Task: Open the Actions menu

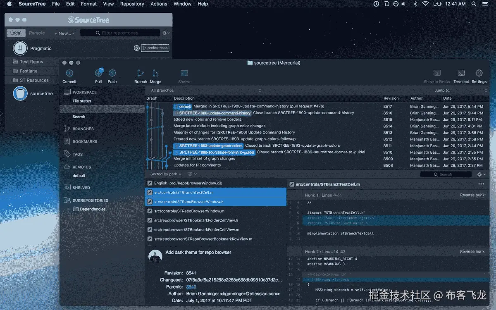Action: (x=159, y=4)
